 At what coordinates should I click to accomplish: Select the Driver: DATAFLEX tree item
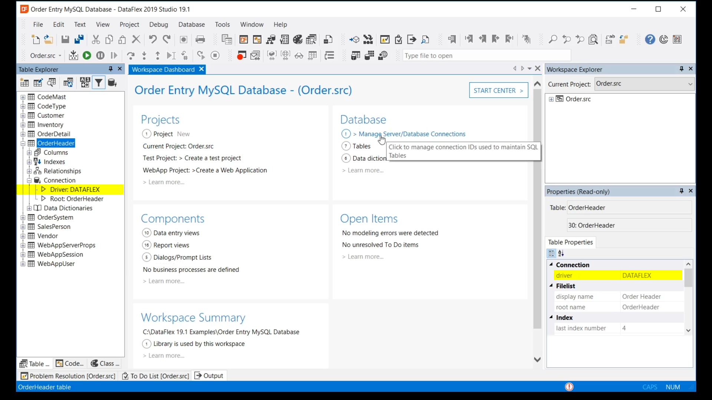tap(75, 190)
